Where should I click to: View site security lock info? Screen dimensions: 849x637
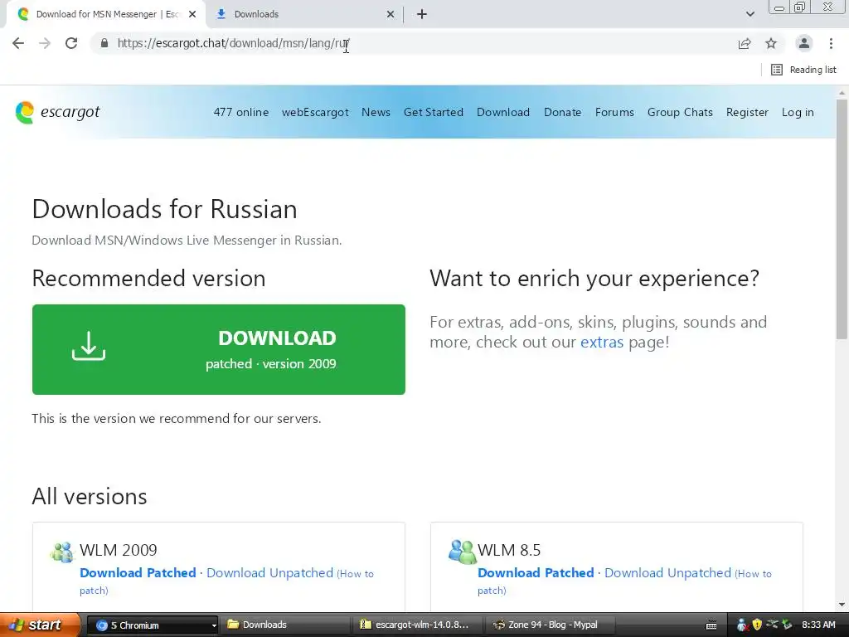104,43
